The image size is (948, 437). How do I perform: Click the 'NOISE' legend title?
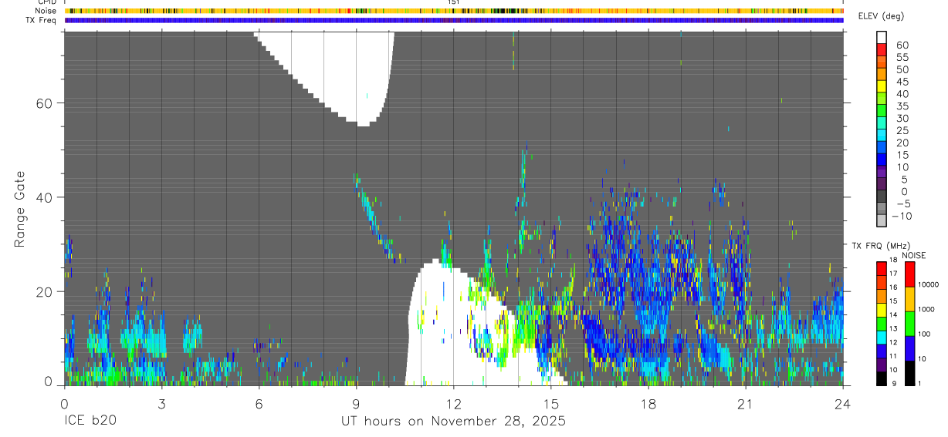coord(913,255)
